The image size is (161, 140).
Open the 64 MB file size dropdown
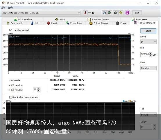click(x=149, y=115)
